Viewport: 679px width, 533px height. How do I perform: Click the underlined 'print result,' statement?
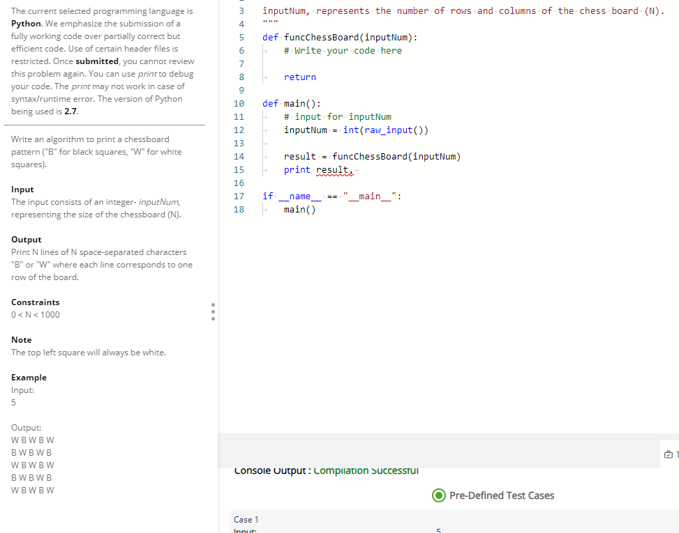pyautogui.click(x=318, y=170)
